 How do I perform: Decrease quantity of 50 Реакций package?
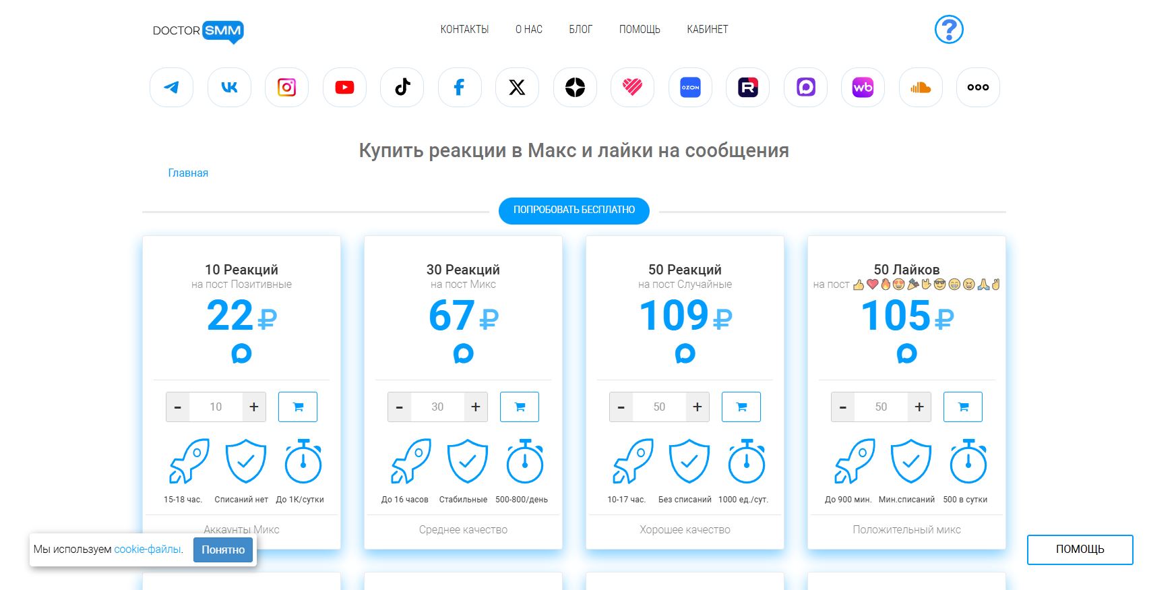(621, 407)
